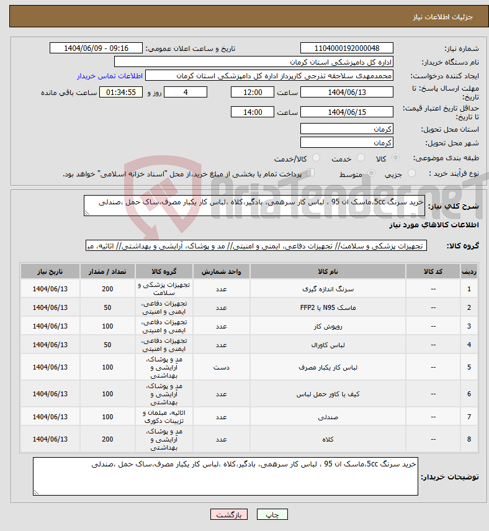Select the متوسط purchase type radio
This screenshot has width=489, height=531.
[x=371, y=173]
